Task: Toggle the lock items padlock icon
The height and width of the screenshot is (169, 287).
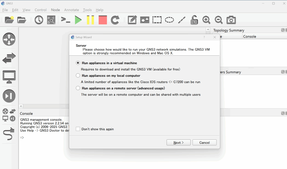Action: click(194, 20)
